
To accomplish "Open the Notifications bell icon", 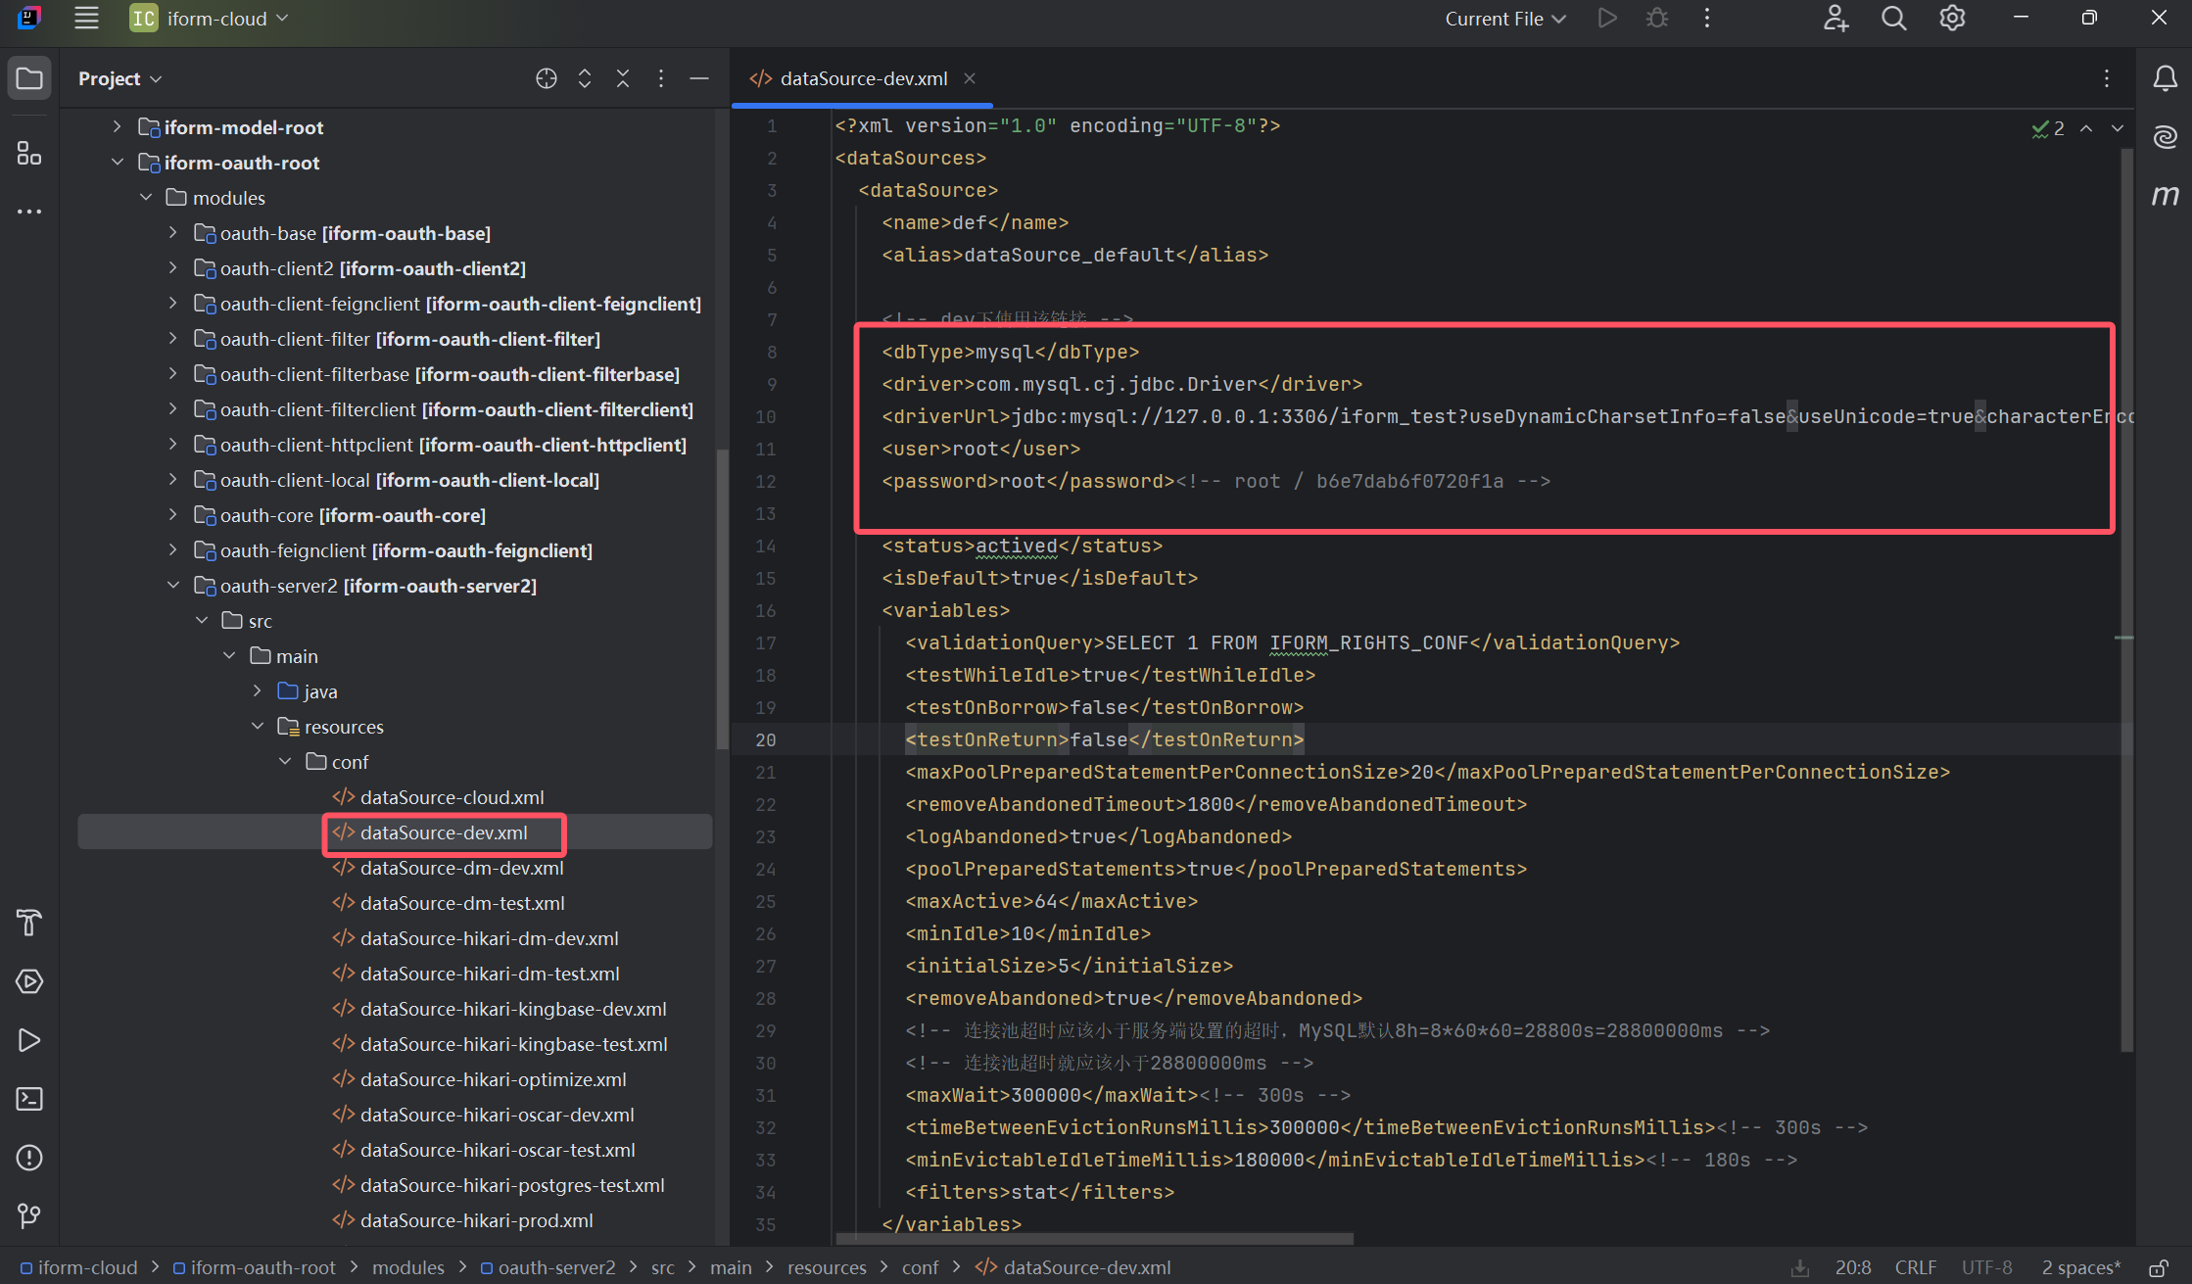I will 2165,78.
